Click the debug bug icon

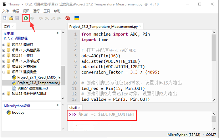point(32,18)
